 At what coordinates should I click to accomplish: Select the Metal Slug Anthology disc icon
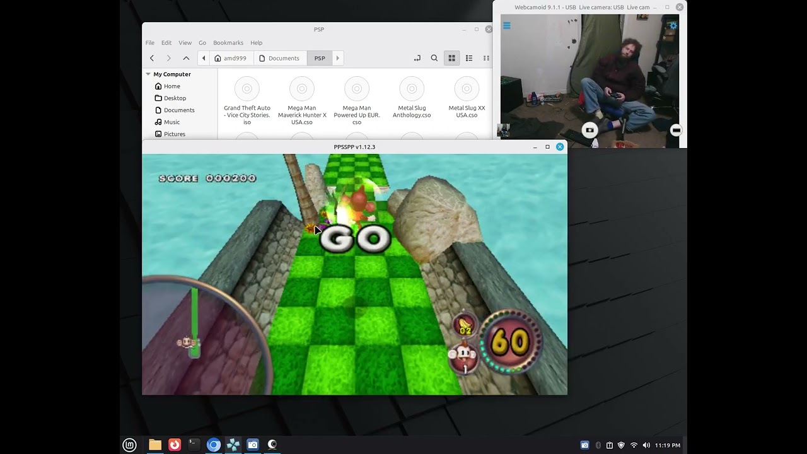click(412, 88)
